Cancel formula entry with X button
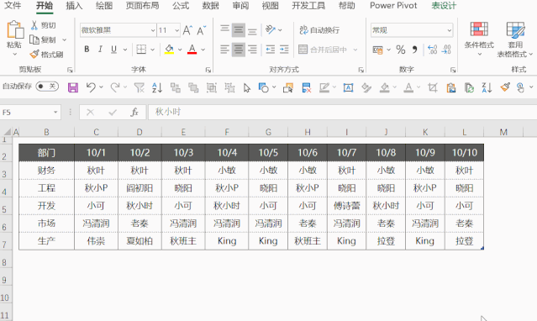This screenshot has width=537, height=321. [91, 112]
